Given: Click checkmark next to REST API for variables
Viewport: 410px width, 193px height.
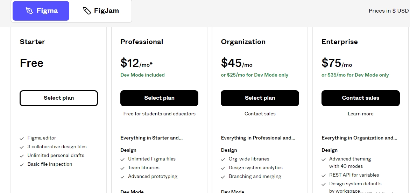Looking at the screenshot, I should click(324, 176).
